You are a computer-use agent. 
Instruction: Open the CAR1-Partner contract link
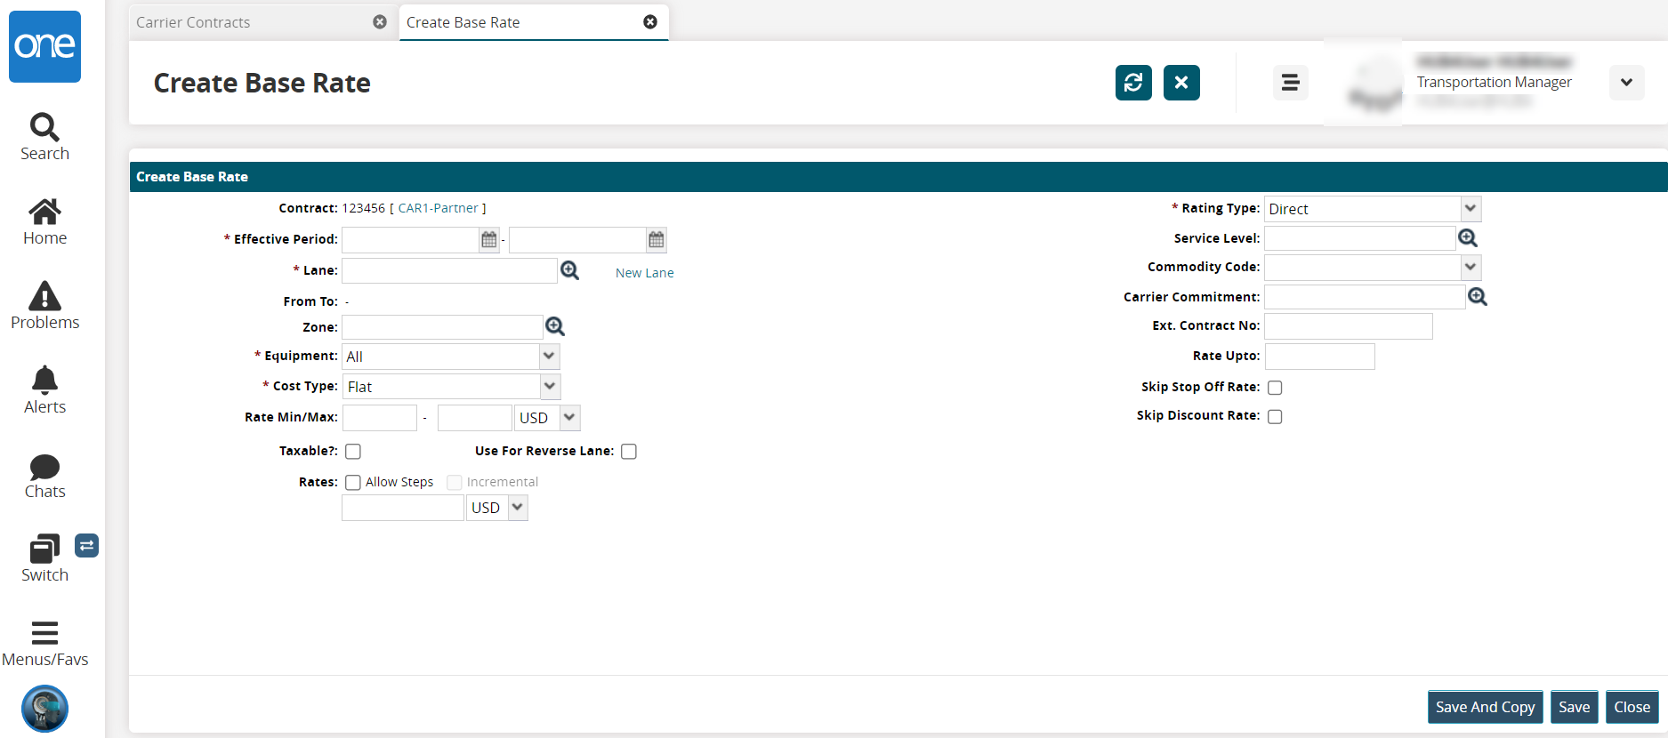pos(439,208)
